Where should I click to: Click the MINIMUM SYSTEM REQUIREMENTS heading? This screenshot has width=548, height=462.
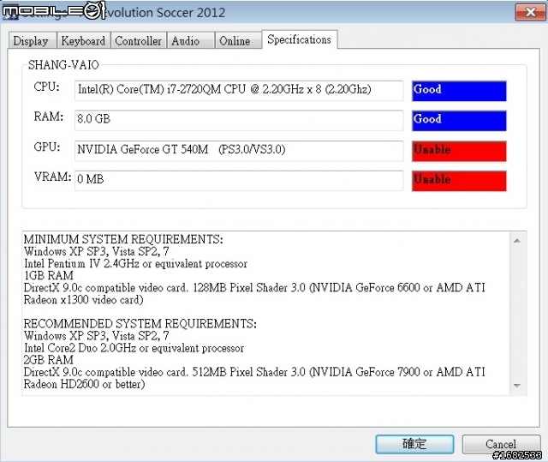(123, 239)
